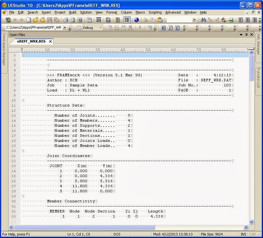Click the Close File folder icon
Viewport: 263px width, 238px height.
pos(43,20)
